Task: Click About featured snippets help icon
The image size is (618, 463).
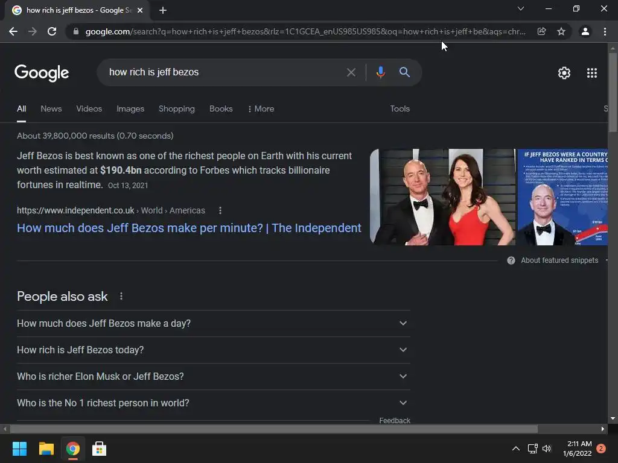Action: point(511,260)
